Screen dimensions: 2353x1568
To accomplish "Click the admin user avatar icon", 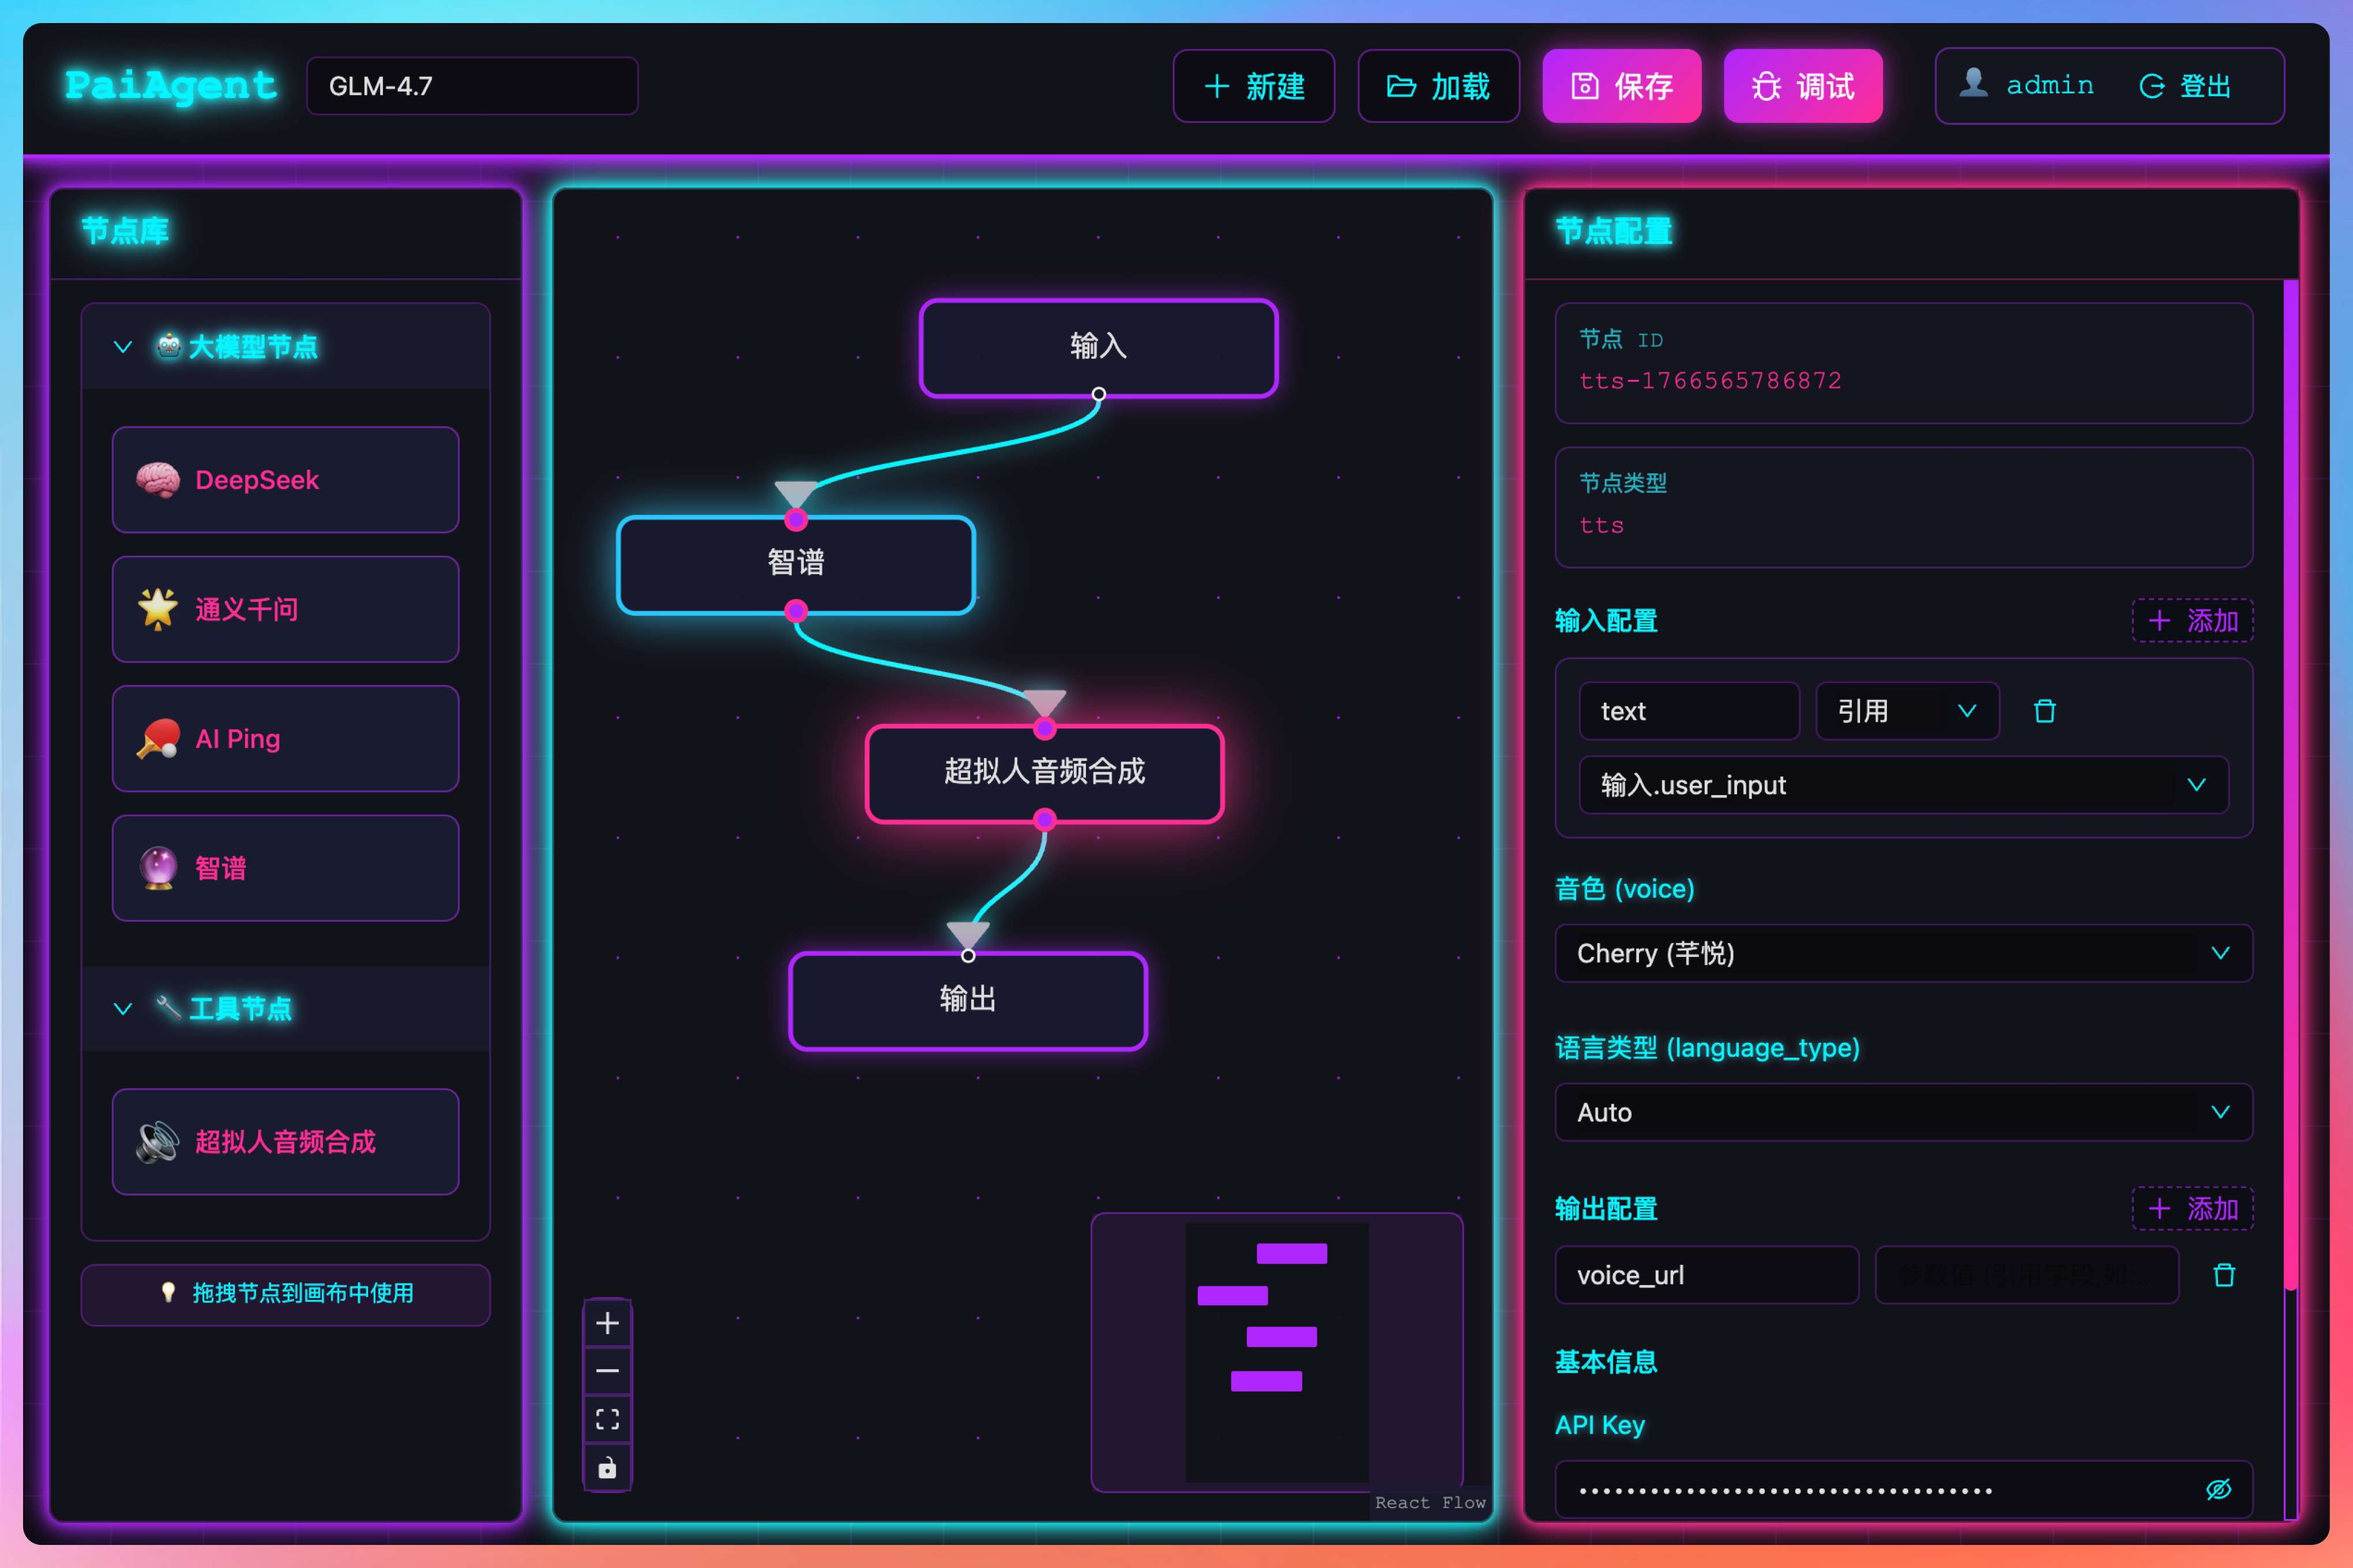I will click(1973, 84).
